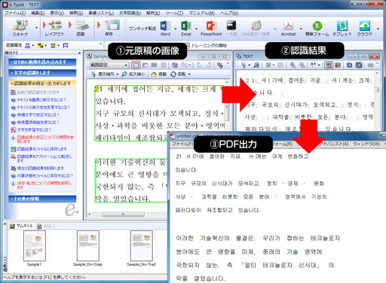Click the character-style icon in TEXT toolbar
The image size is (386, 283).
(314, 65)
